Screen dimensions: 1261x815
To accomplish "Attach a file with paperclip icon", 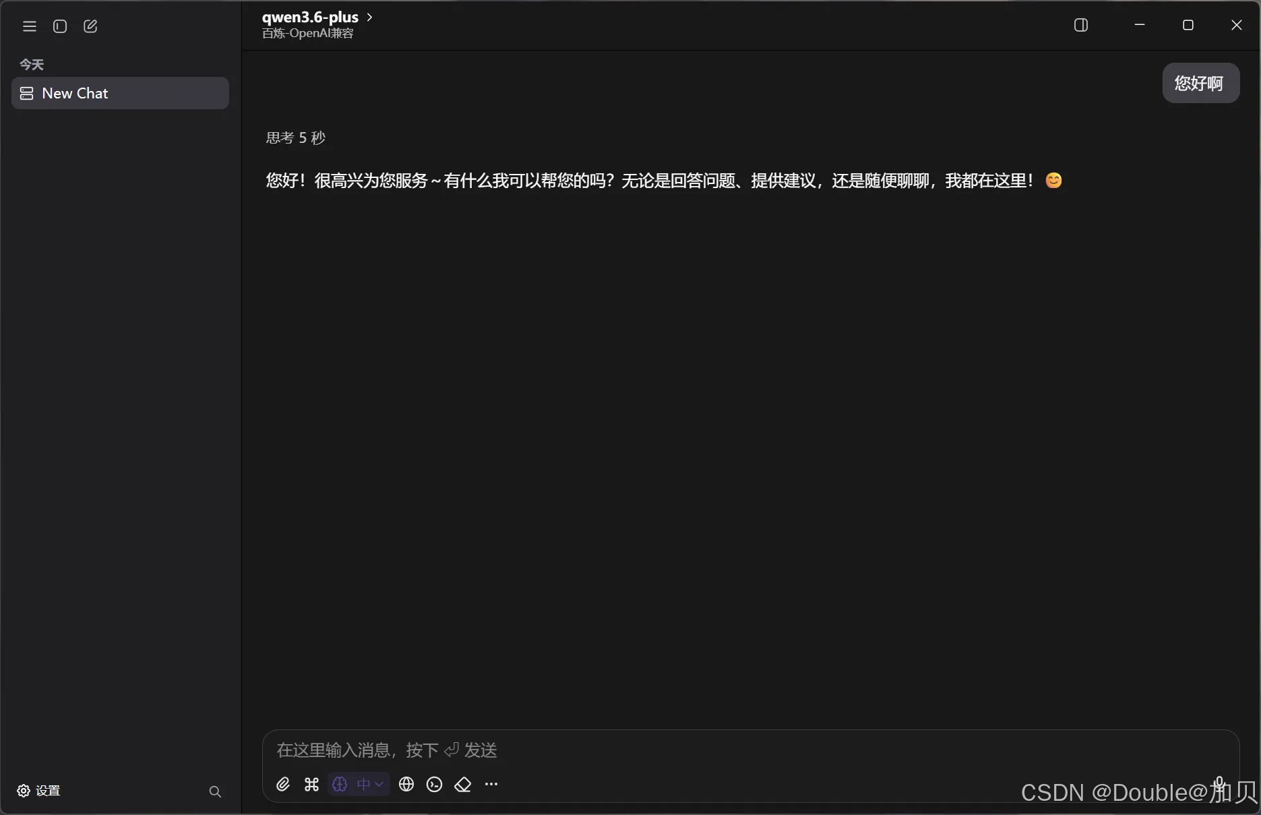I will click(283, 785).
